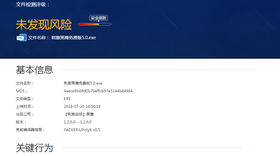Click the file type value EXE
This screenshot has height=156, width=280.
pos(67,99)
